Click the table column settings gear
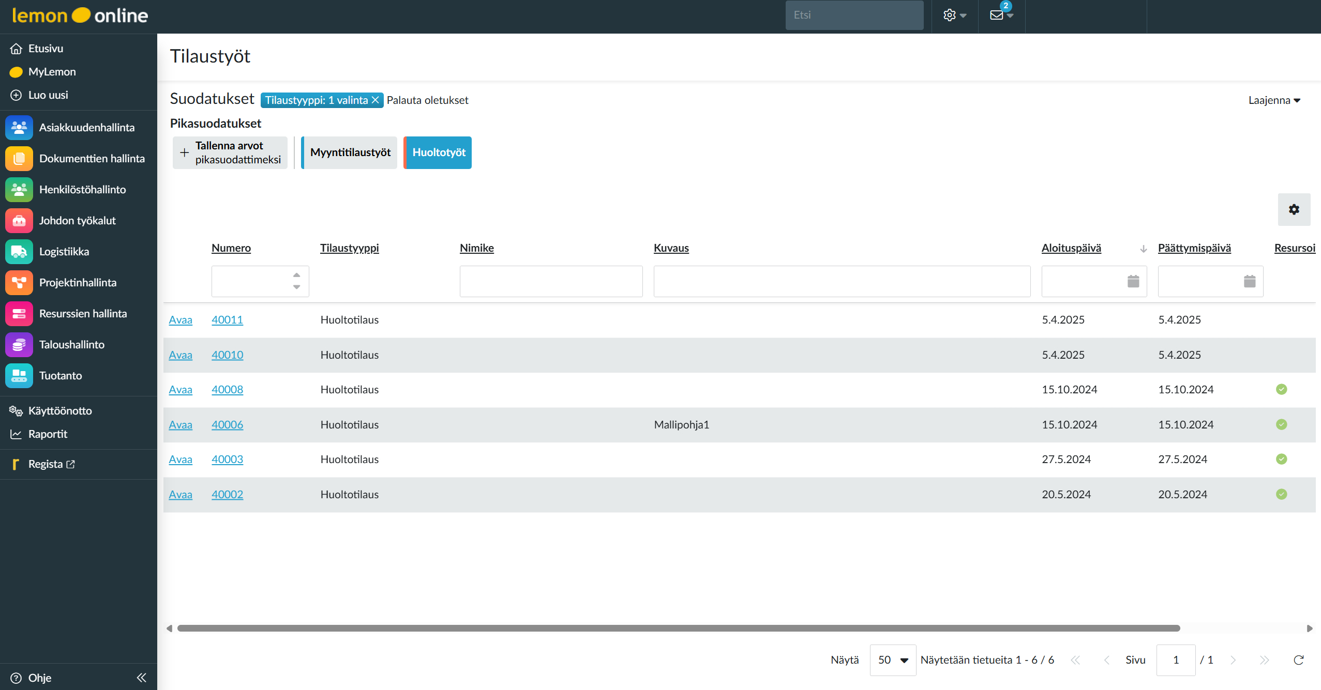This screenshot has width=1321, height=690. pos(1294,209)
